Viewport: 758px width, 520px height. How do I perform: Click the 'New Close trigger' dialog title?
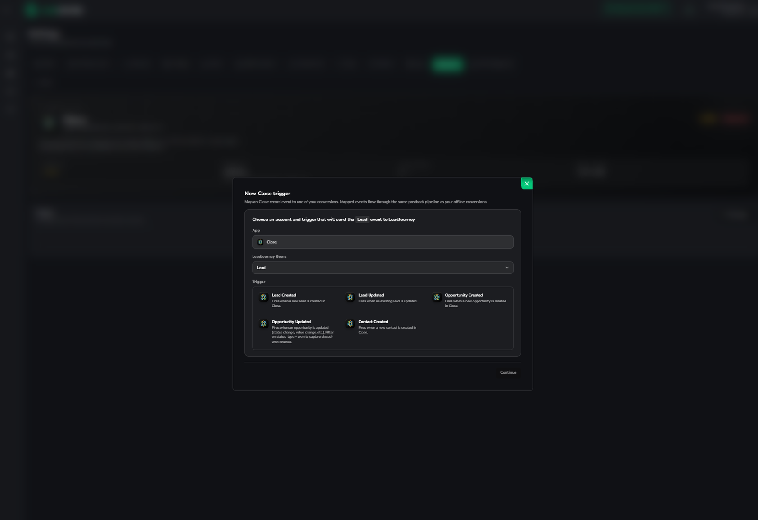pos(267,194)
